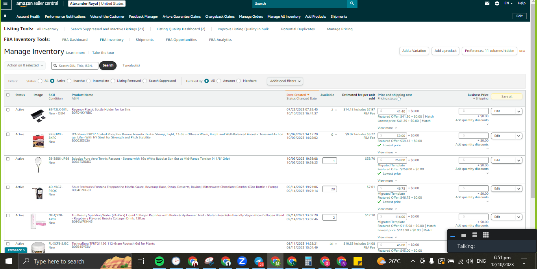Click the bookmark flag icon beside Account Health
Image resolution: width=537 pixels, height=269 pixels.
[x=6, y=16]
